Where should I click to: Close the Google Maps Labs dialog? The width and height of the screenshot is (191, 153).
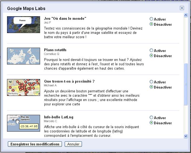click(x=182, y=8)
